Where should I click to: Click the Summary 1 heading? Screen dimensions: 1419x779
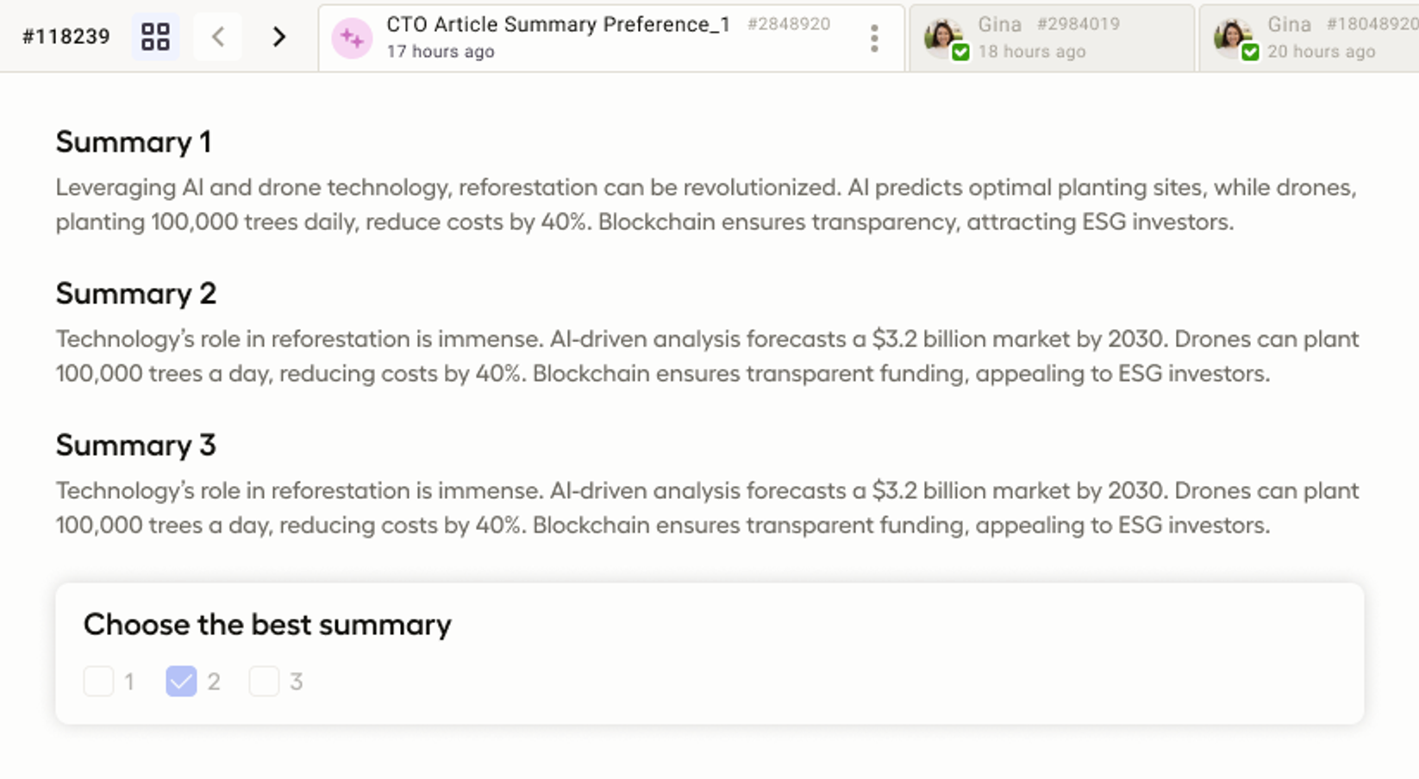tap(134, 142)
